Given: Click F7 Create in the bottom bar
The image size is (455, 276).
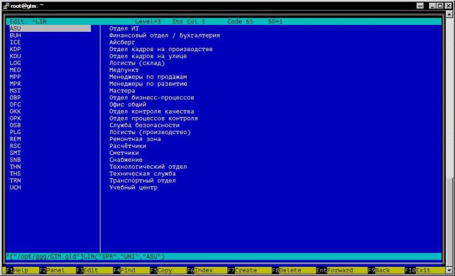Looking at the screenshot, I should [242, 270].
